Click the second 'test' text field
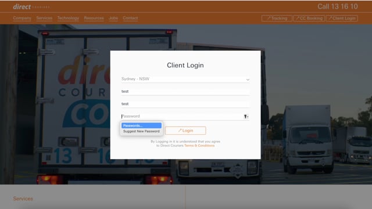372x209 pixels. pyautogui.click(x=185, y=104)
